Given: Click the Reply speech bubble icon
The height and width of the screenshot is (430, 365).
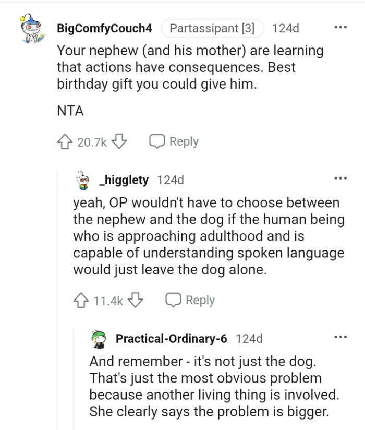Looking at the screenshot, I should point(157,141).
